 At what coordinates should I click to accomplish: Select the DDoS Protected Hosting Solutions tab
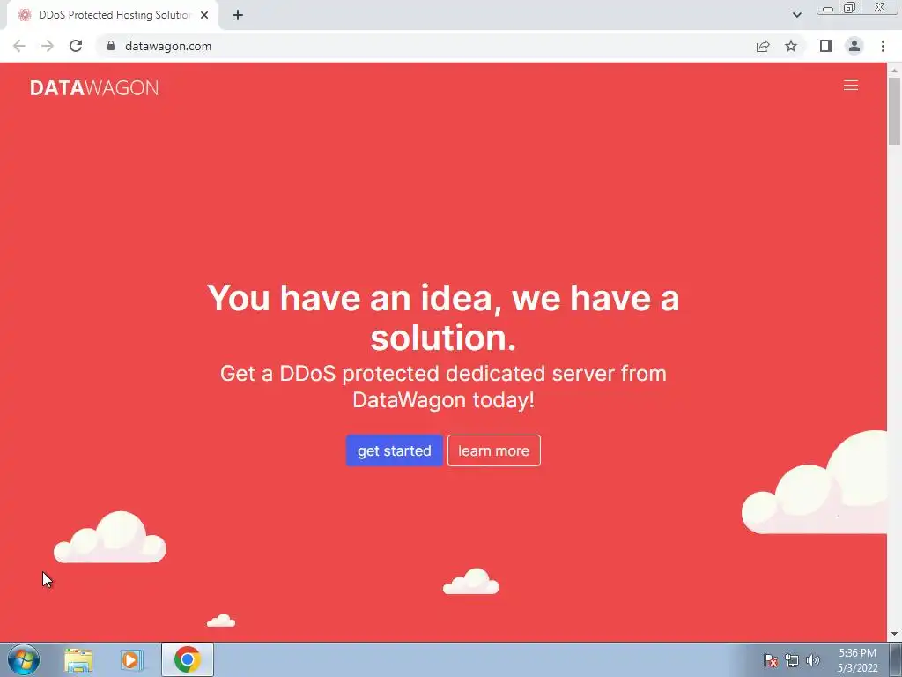(x=114, y=15)
